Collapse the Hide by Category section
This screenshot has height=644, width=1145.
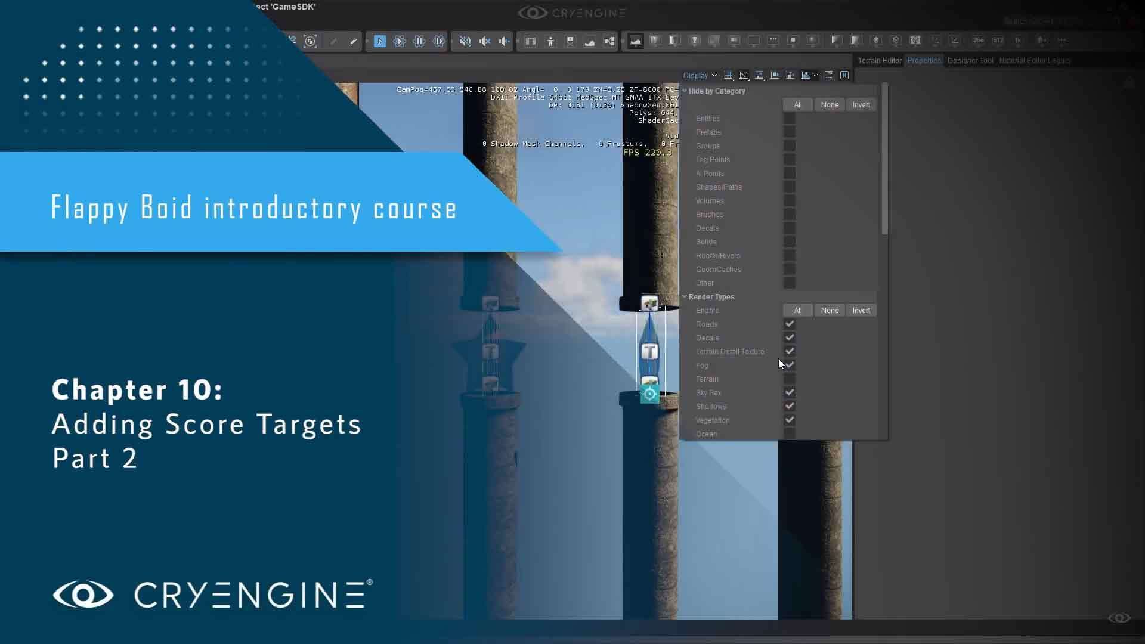pyautogui.click(x=685, y=91)
